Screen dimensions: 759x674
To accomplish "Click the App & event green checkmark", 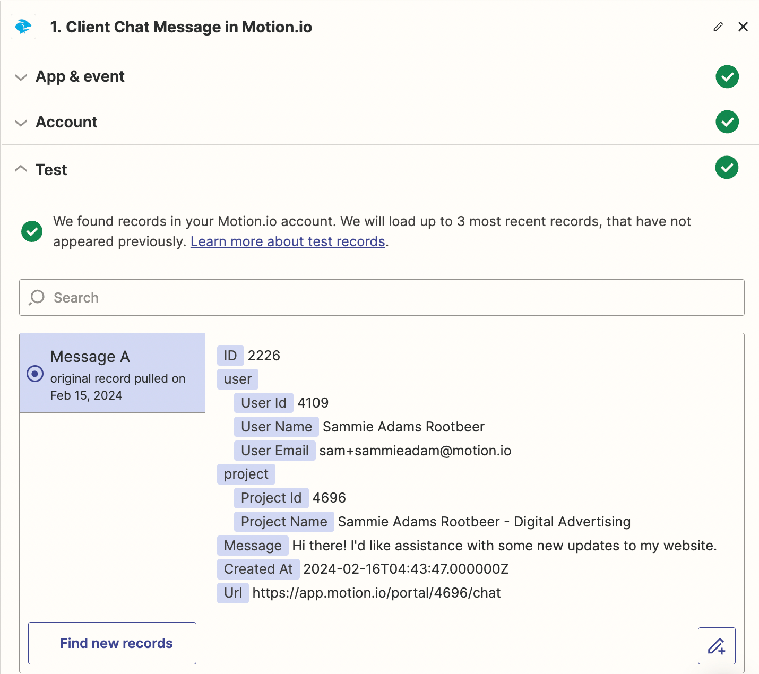I will pos(727,77).
